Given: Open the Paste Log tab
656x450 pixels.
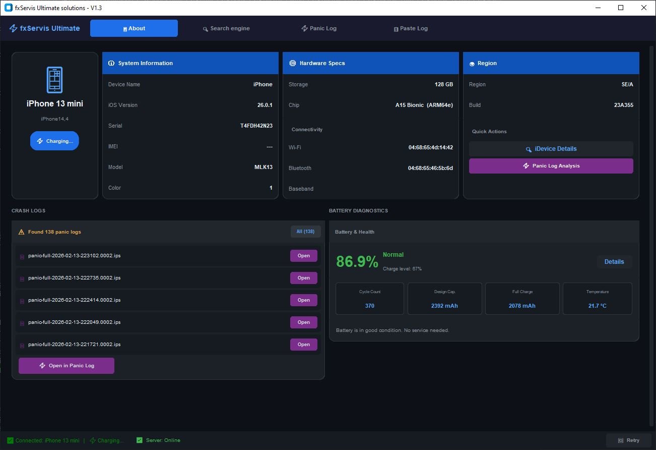Looking at the screenshot, I should coord(411,28).
